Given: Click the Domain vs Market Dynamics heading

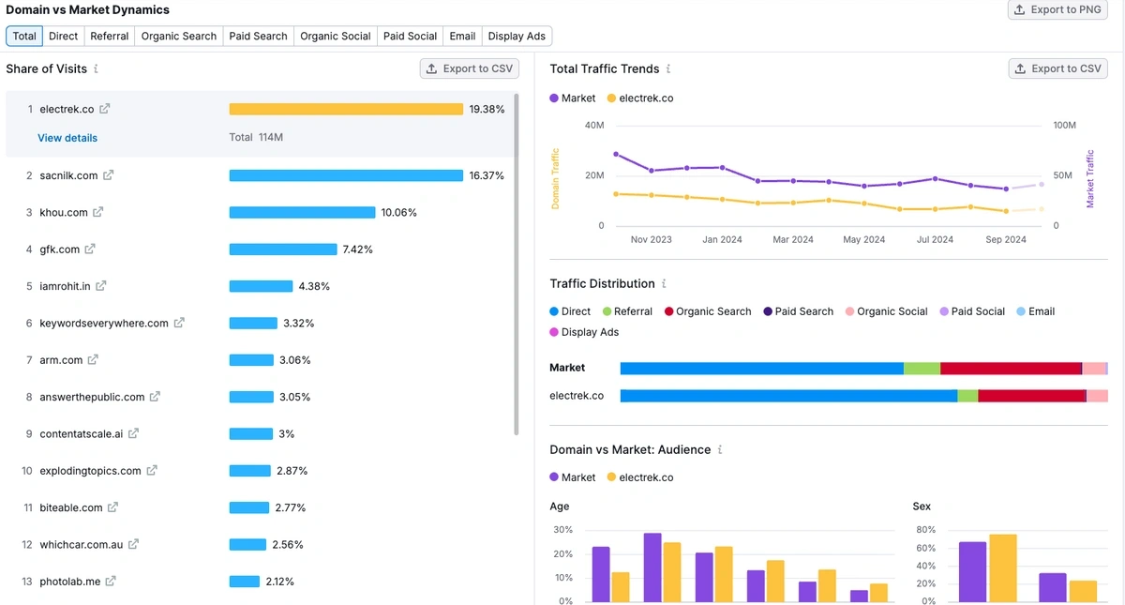Looking at the screenshot, I should coord(88,9).
